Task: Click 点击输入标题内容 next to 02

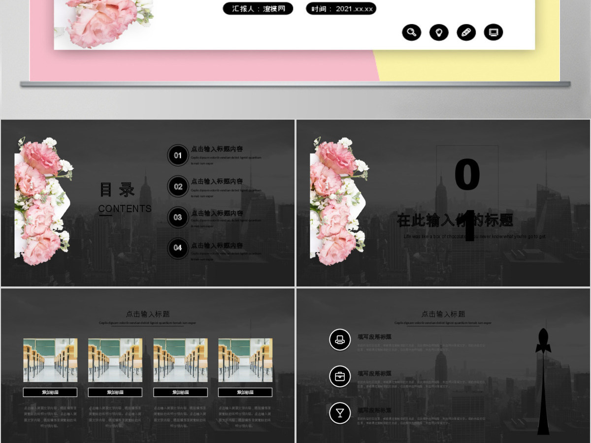Action: 217,182
